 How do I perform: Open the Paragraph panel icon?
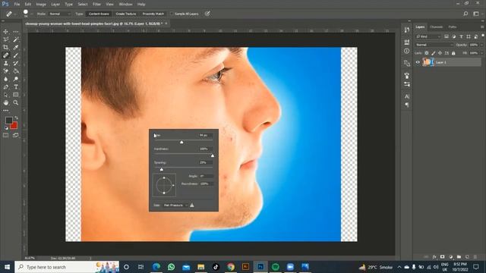[x=407, y=105]
